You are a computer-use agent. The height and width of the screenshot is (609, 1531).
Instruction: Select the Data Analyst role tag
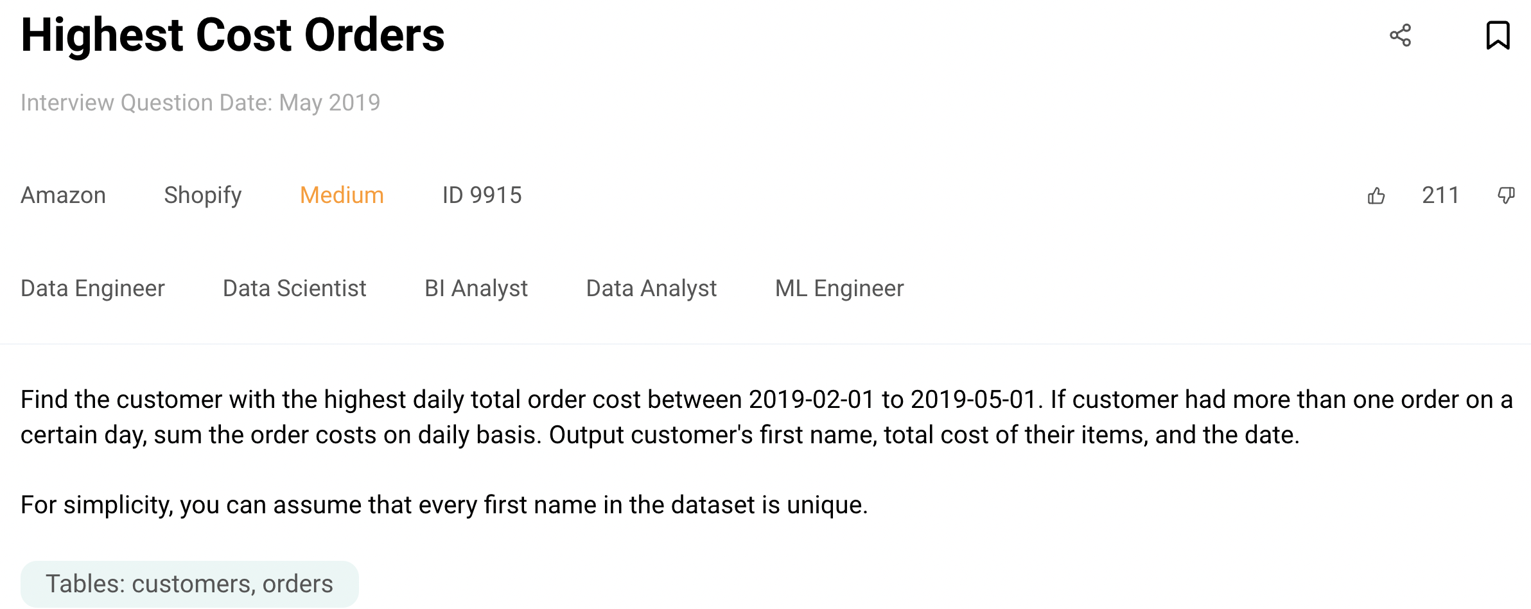point(651,288)
